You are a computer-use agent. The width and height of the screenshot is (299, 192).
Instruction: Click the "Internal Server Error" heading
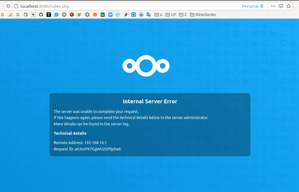[150, 101]
